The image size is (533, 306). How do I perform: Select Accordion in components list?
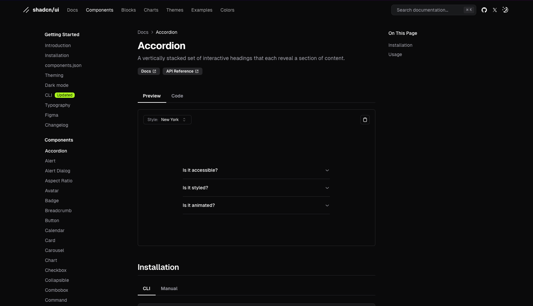pyautogui.click(x=56, y=151)
